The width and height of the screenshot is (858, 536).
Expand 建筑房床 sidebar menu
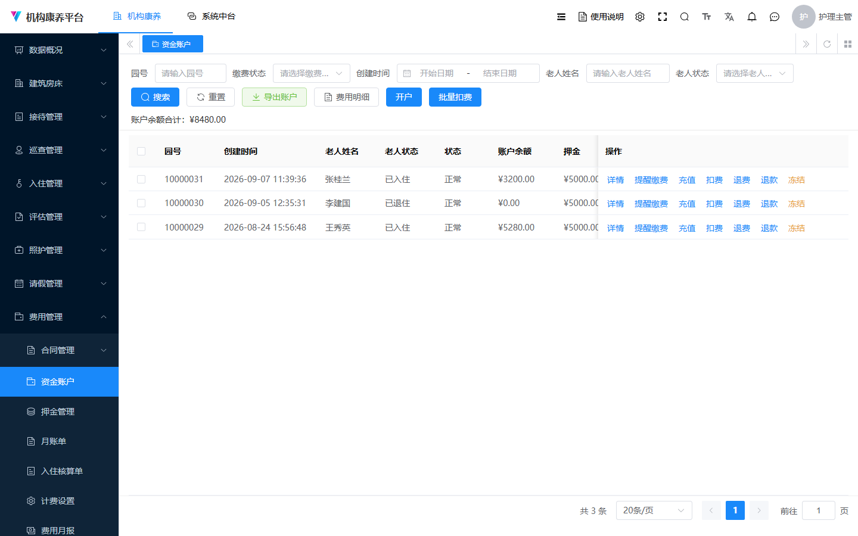(59, 83)
